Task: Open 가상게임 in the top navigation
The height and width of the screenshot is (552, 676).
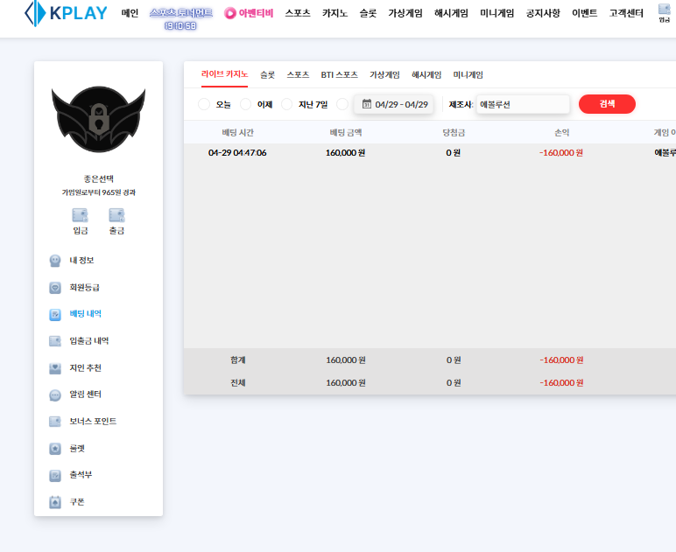Action: click(405, 13)
